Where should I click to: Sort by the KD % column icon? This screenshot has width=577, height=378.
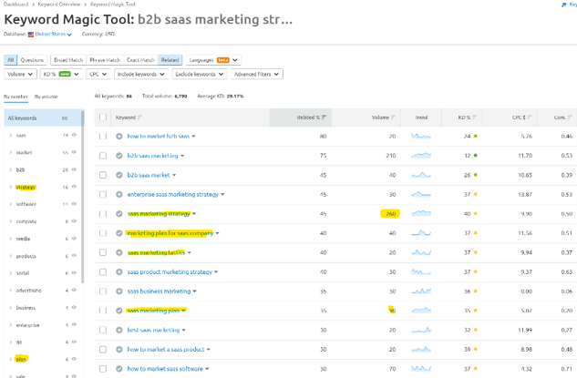[x=475, y=117]
